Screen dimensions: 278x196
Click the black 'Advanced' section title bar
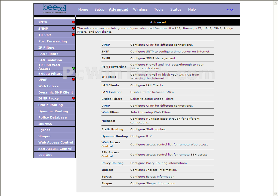[x=158, y=22]
